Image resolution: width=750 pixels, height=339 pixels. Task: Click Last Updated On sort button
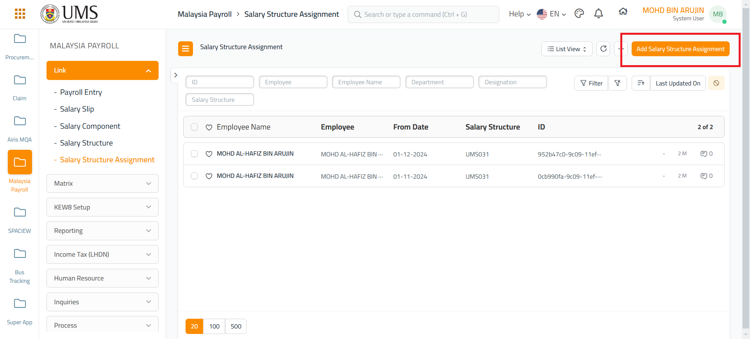pos(678,83)
